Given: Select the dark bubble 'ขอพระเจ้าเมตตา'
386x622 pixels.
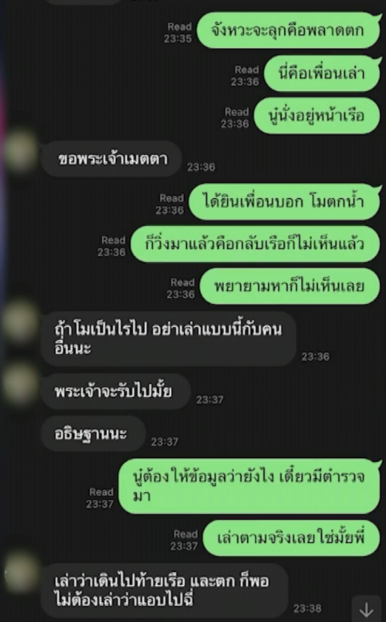Looking at the screenshot, I should [111, 159].
